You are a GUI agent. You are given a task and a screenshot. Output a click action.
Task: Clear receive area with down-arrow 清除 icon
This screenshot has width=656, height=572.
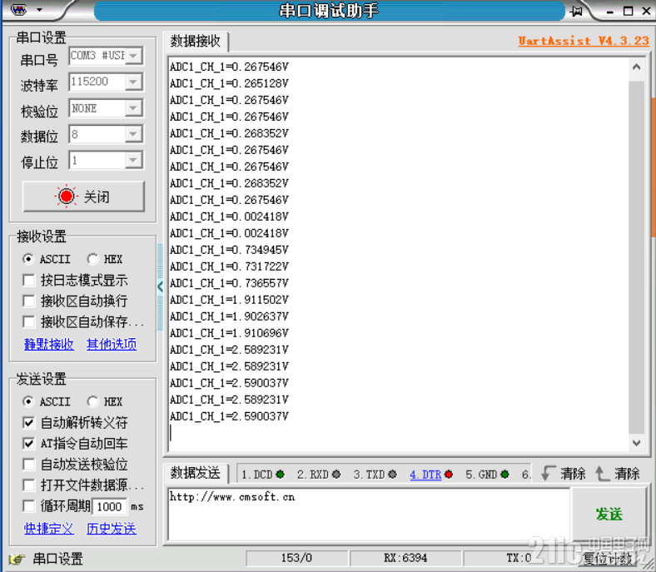tap(548, 473)
